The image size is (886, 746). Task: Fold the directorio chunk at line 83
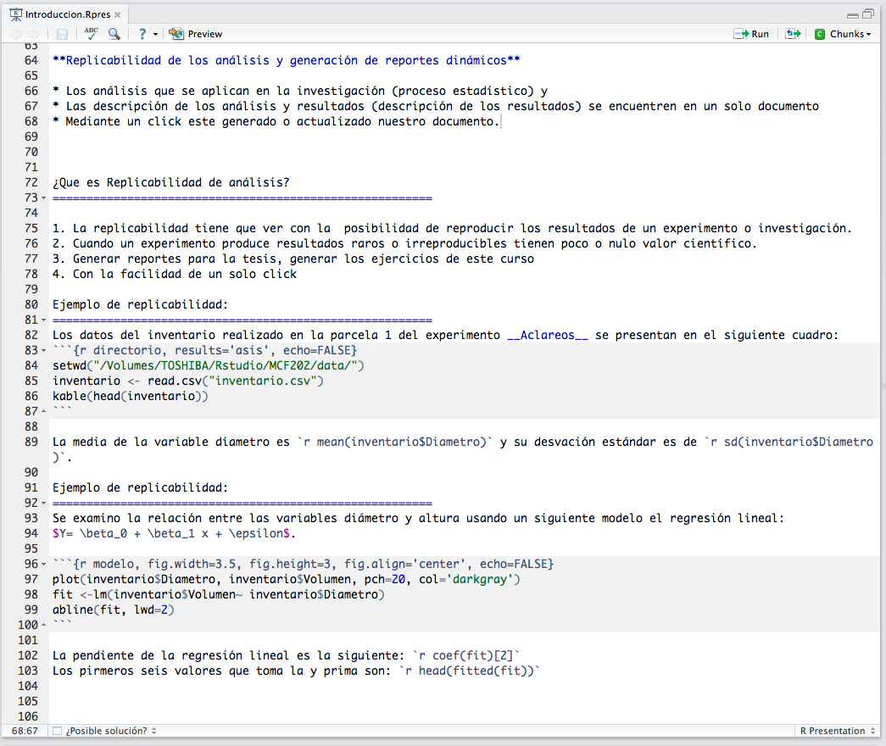[x=43, y=350]
